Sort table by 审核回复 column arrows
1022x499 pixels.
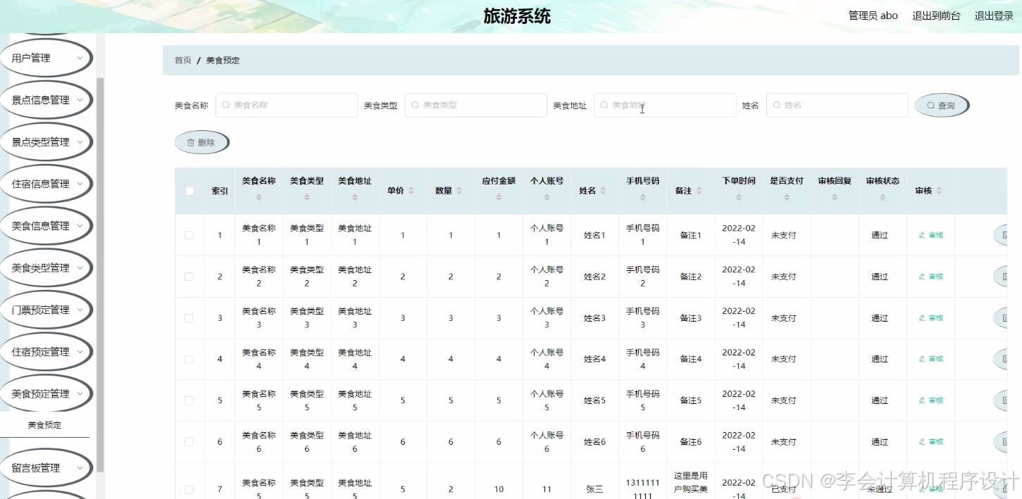pyautogui.click(x=835, y=198)
